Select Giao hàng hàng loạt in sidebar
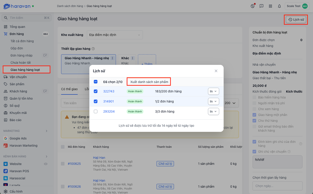The image size is (313, 194). pos(25,70)
